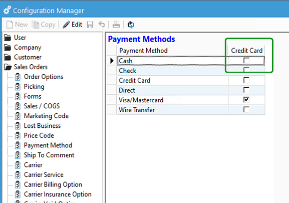Open Sales / COGS in the tree

[42, 106]
